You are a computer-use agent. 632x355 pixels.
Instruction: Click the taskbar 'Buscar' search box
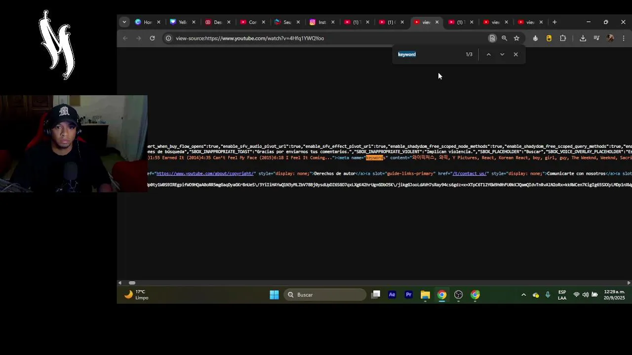[x=325, y=295]
